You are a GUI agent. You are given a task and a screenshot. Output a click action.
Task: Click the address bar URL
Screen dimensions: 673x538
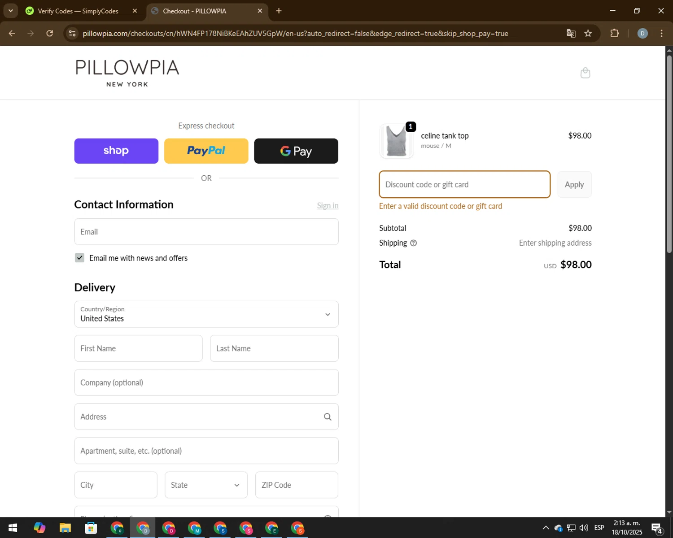click(295, 33)
